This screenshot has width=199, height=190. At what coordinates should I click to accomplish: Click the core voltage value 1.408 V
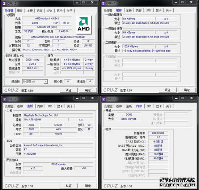click(63, 31)
